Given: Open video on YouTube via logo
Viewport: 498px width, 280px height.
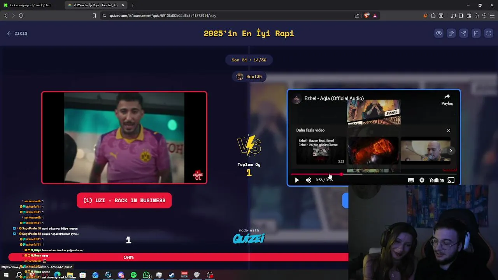Looking at the screenshot, I should click(437, 180).
